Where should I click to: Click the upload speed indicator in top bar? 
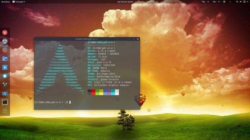[x=216, y=2]
